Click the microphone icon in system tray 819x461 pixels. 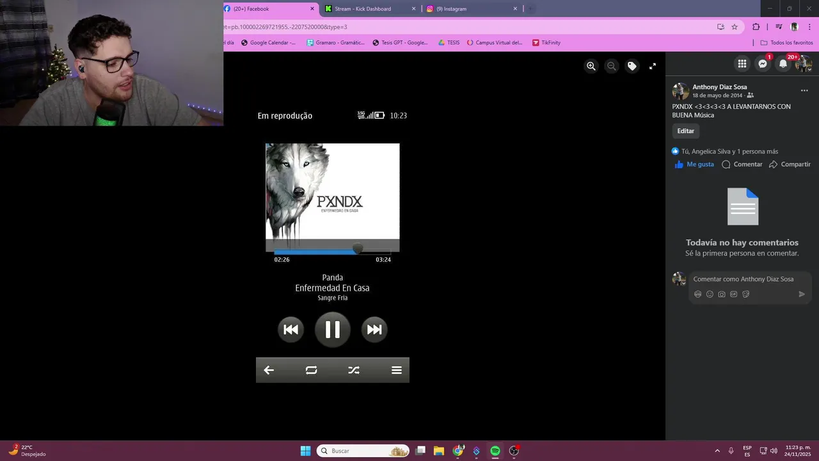pyautogui.click(x=731, y=451)
